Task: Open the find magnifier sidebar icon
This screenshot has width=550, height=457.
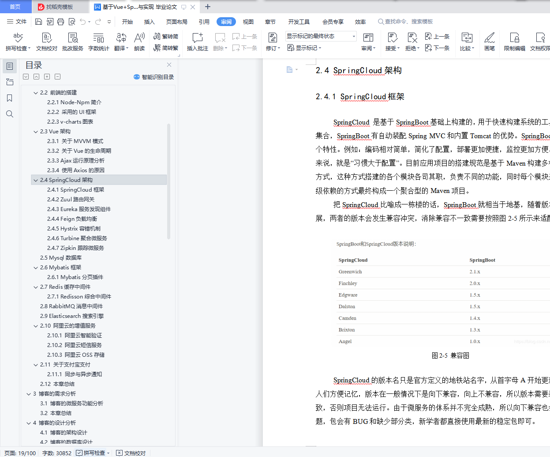Action: tap(10, 114)
